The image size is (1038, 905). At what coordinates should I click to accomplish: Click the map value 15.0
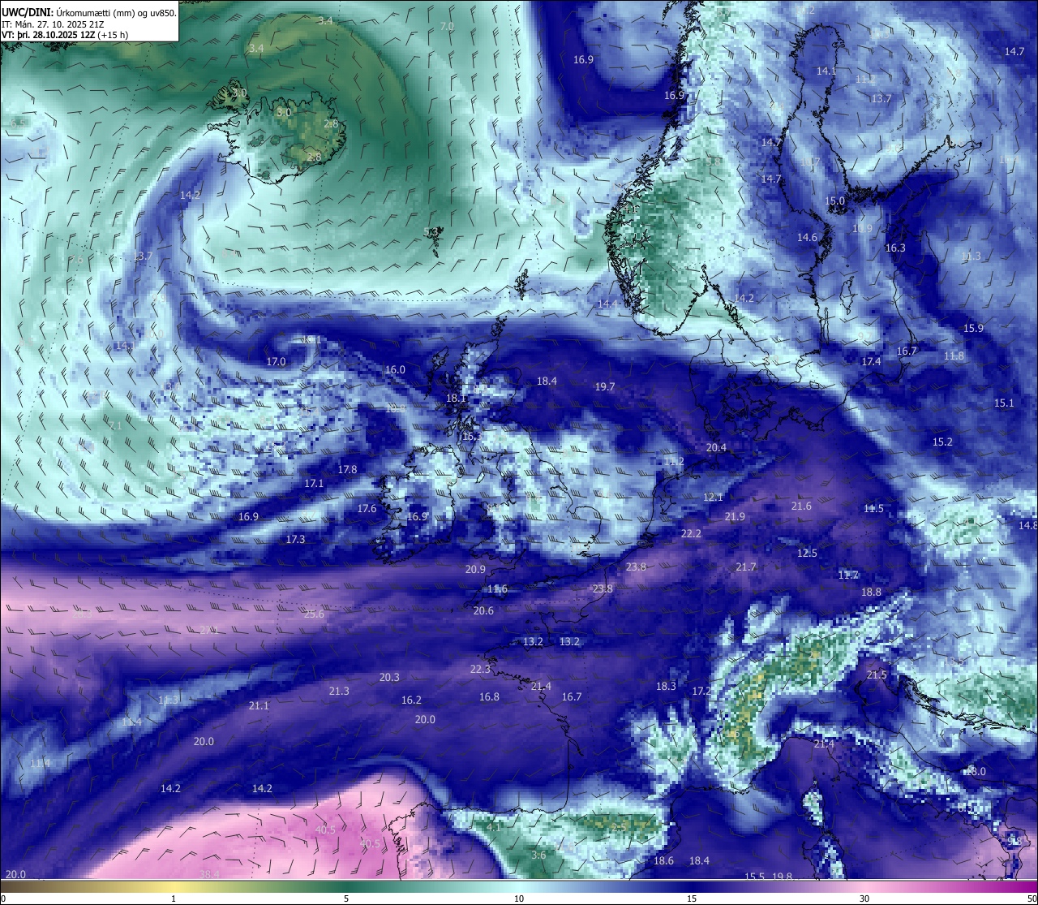pyautogui.click(x=834, y=200)
